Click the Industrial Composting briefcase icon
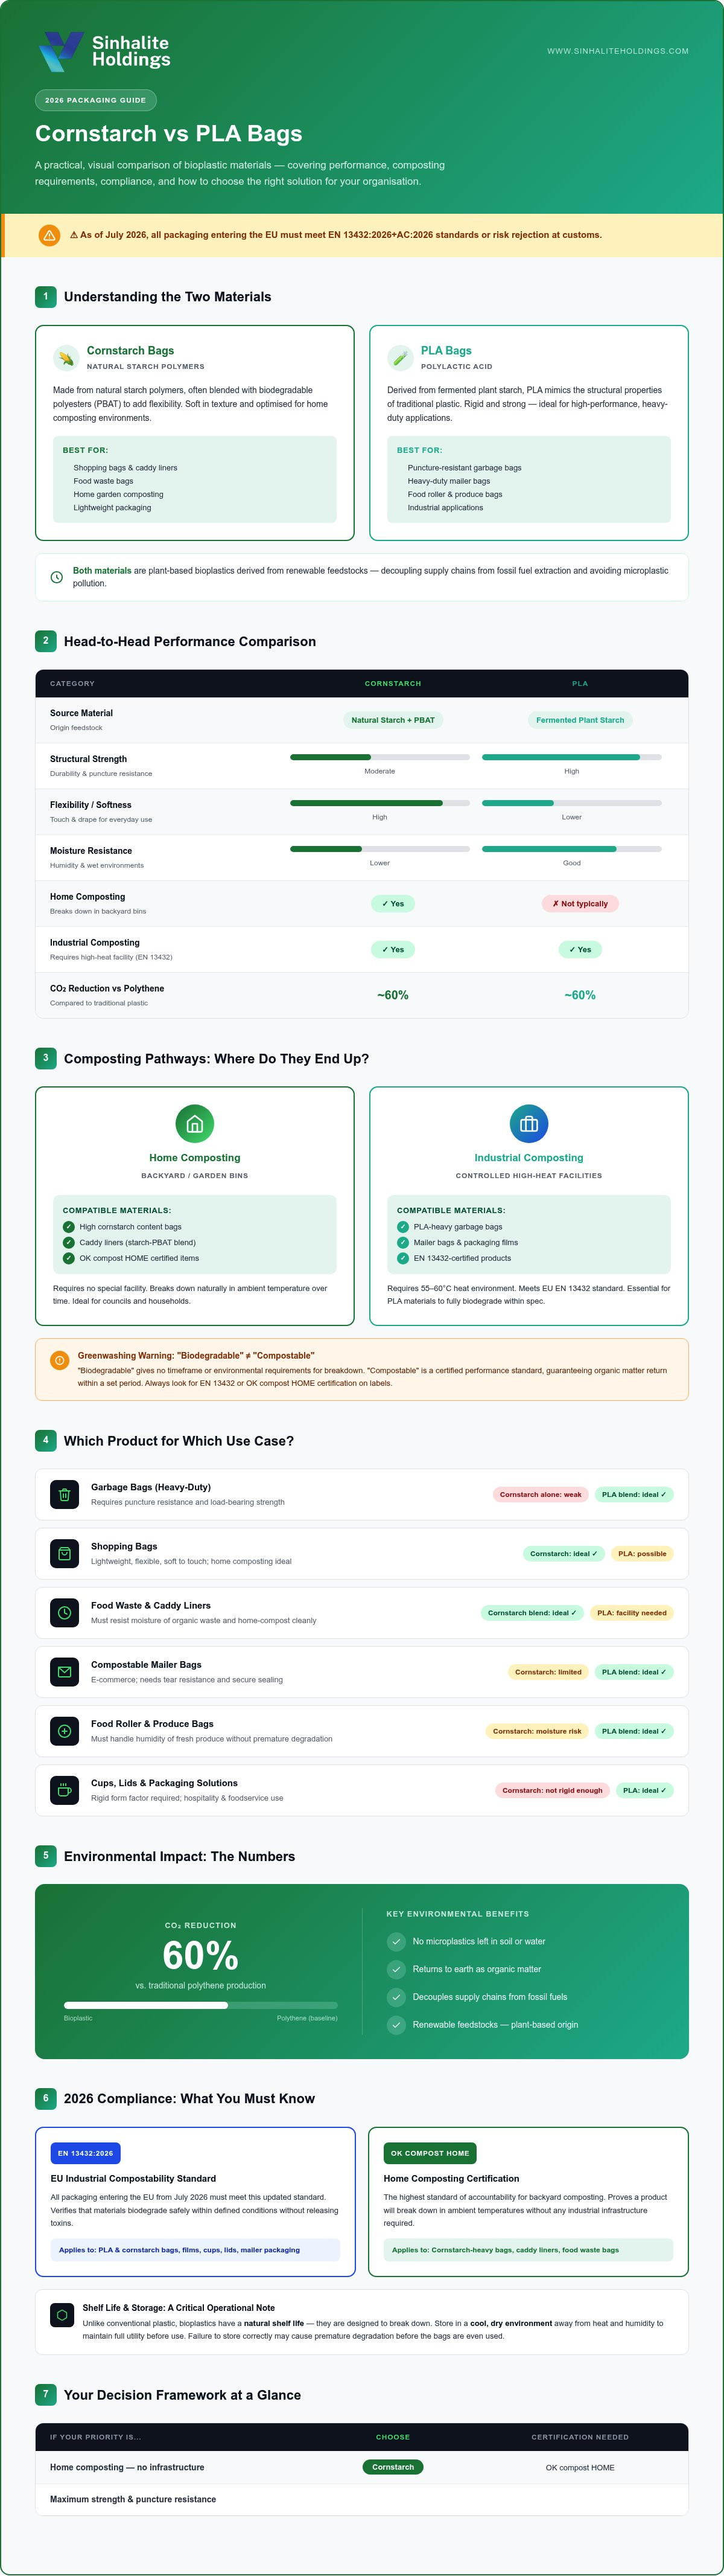Image resolution: width=724 pixels, height=2576 pixels. pos(529,1123)
